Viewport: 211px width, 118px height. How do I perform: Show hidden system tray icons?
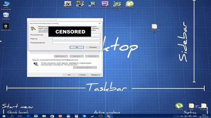point(178,116)
